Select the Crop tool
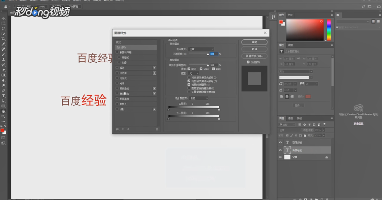 pyautogui.click(x=3, y=39)
